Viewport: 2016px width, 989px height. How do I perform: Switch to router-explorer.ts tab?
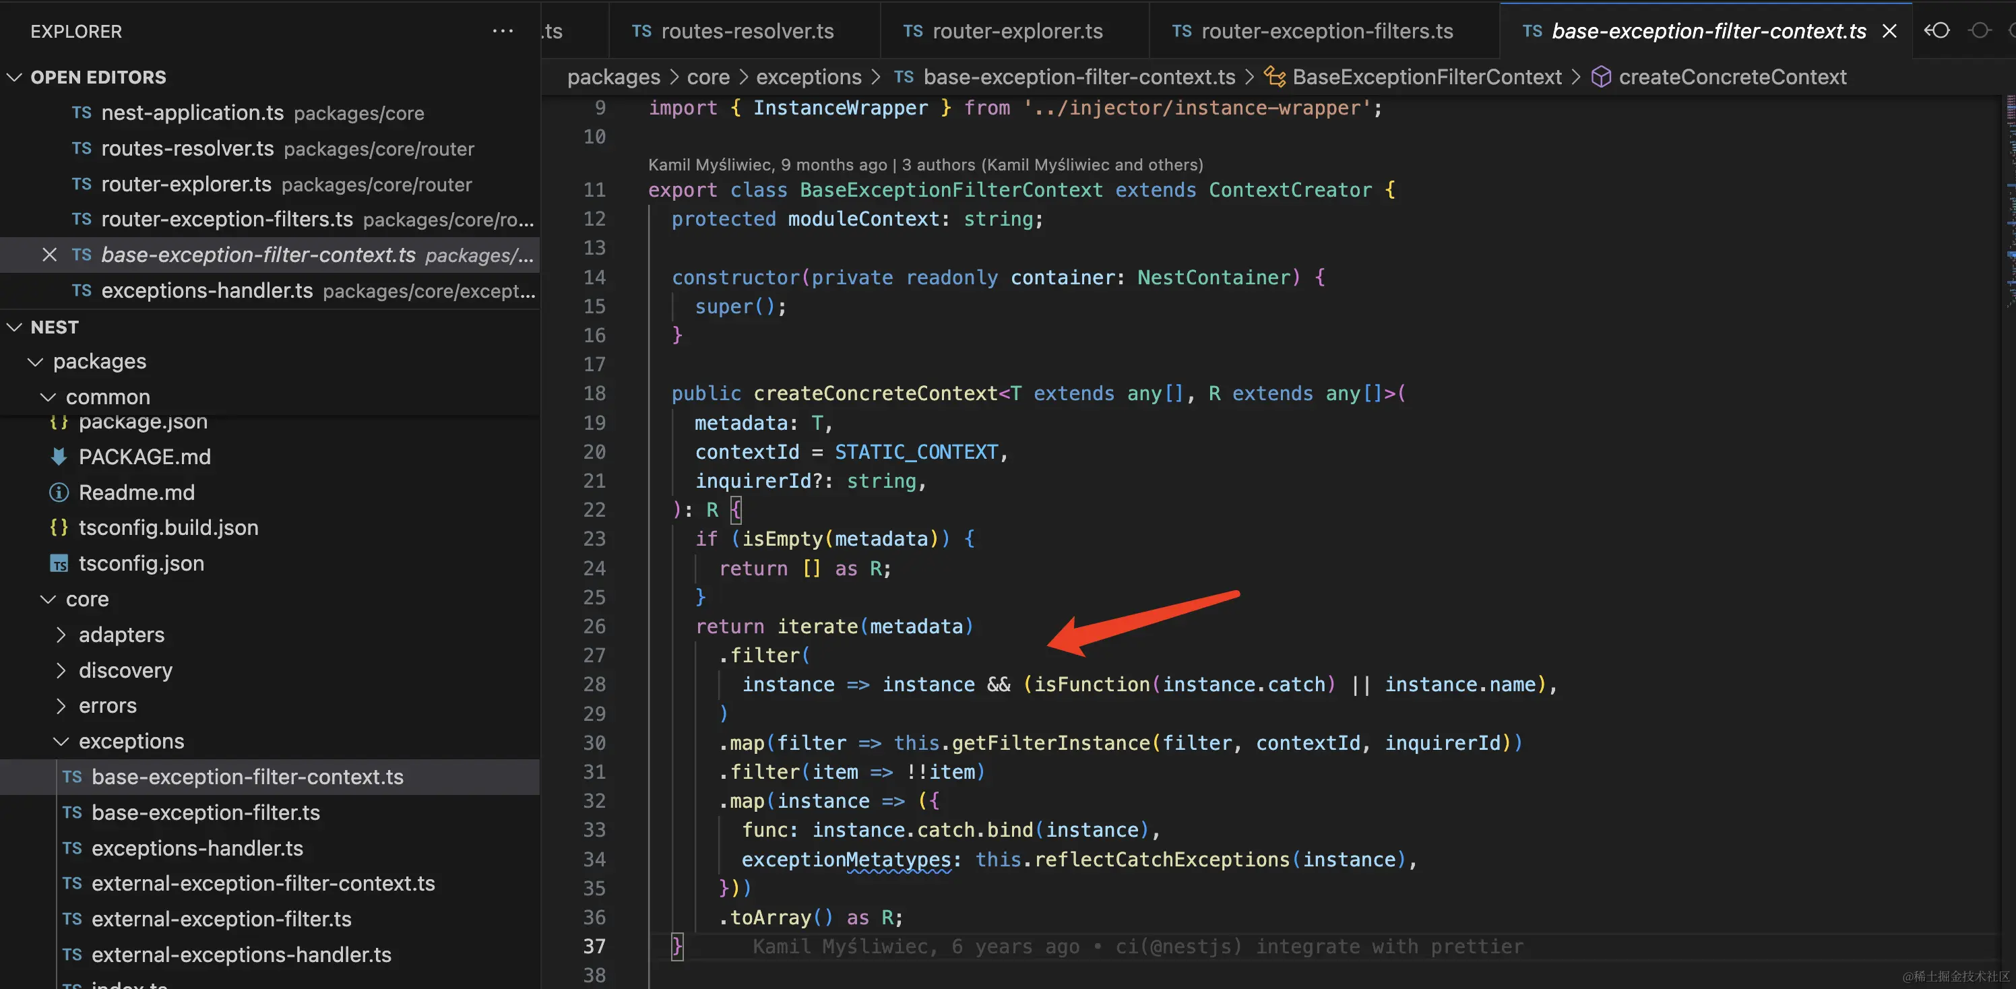coord(1014,31)
